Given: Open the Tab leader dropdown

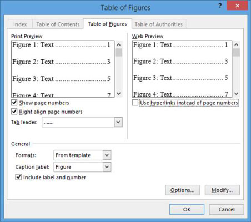Looking at the screenshot, I should (x=118, y=122).
